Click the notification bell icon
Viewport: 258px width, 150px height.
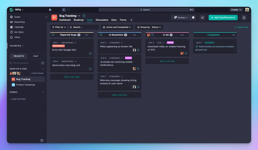coord(50,10)
